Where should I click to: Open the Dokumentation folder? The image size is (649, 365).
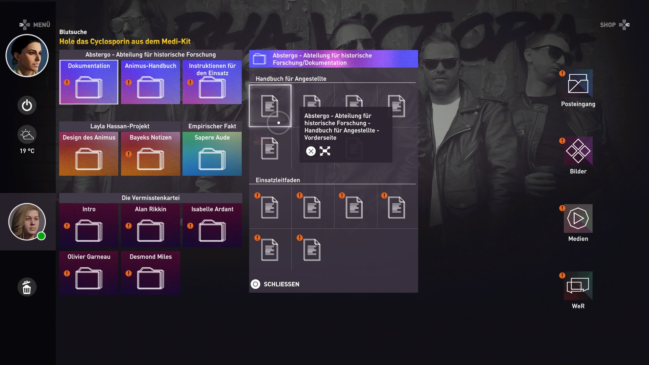click(x=89, y=82)
